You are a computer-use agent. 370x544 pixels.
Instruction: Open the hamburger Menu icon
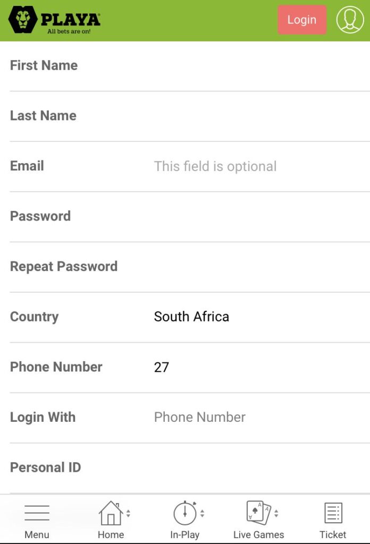click(37, 513)
